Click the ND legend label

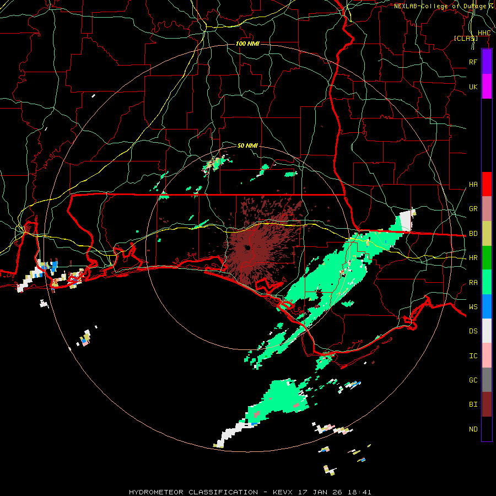click(x=473, y=429)
